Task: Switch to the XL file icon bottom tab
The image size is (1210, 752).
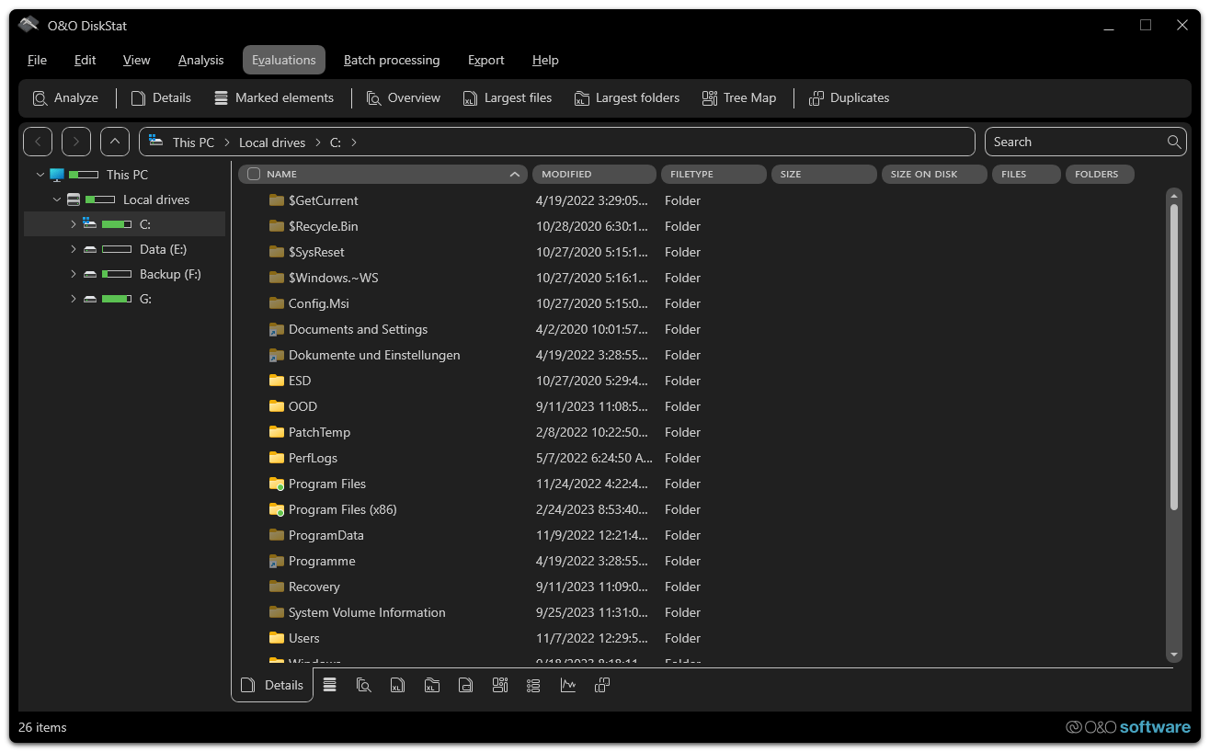Action: tap(397, 685)
